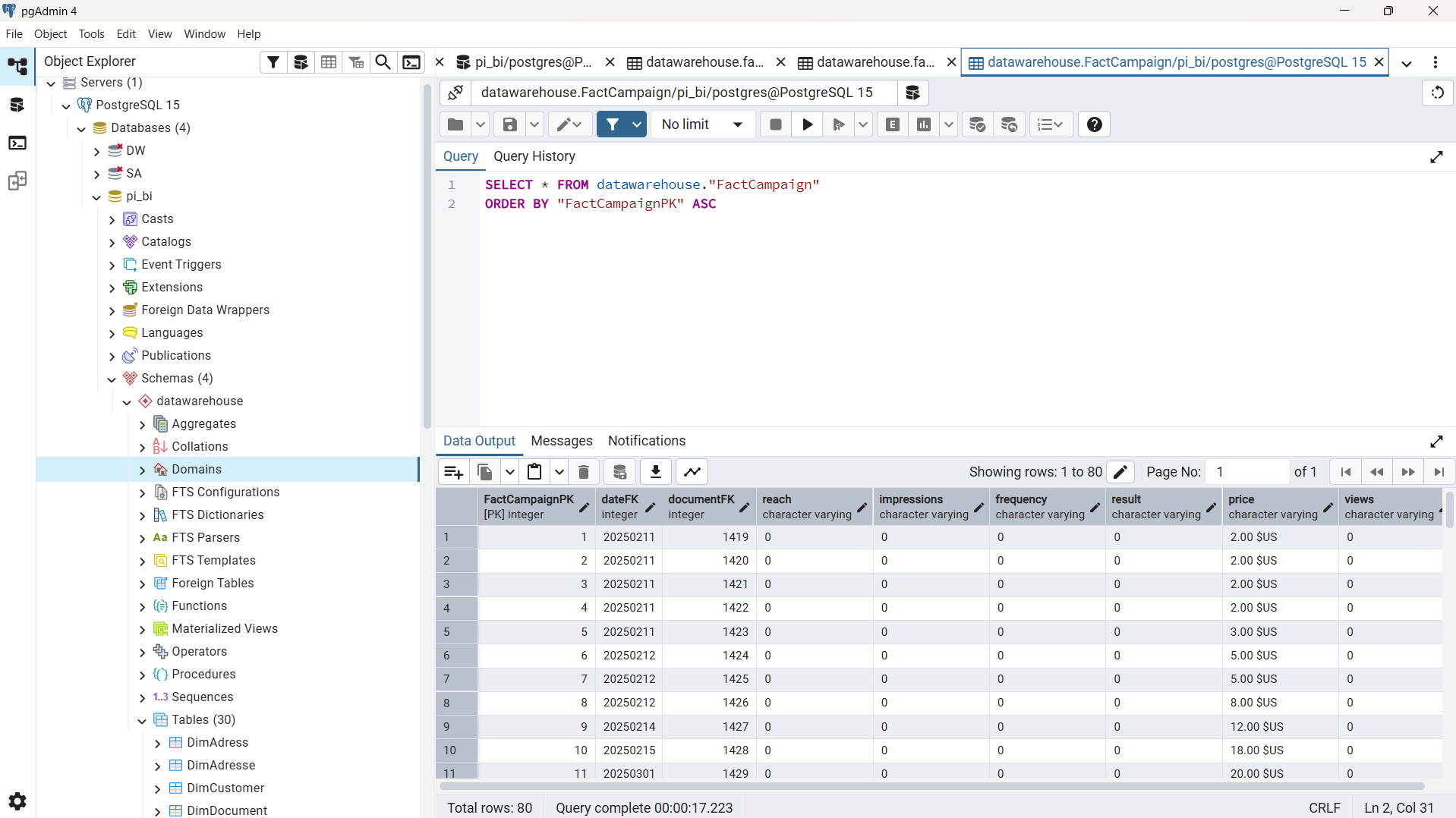Open the Help question mark button
This screenshot has width=1456, height=818.
(x=1095, y=124)
